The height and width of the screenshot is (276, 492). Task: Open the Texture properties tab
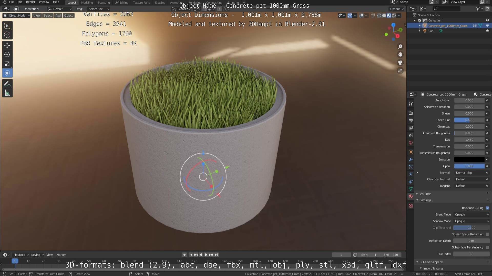click(x=411, y=206)
